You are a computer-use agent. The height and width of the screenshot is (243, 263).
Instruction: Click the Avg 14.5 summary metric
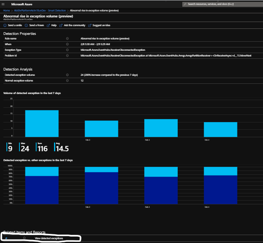[x=61, y=147]
